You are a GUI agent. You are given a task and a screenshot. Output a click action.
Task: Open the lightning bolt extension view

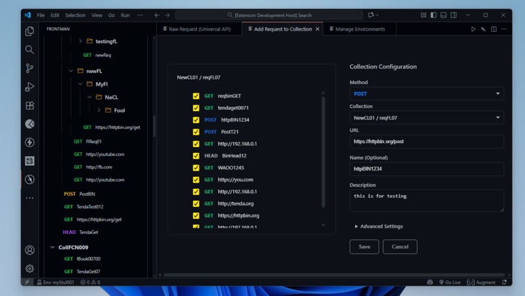(x=29, y=142)
